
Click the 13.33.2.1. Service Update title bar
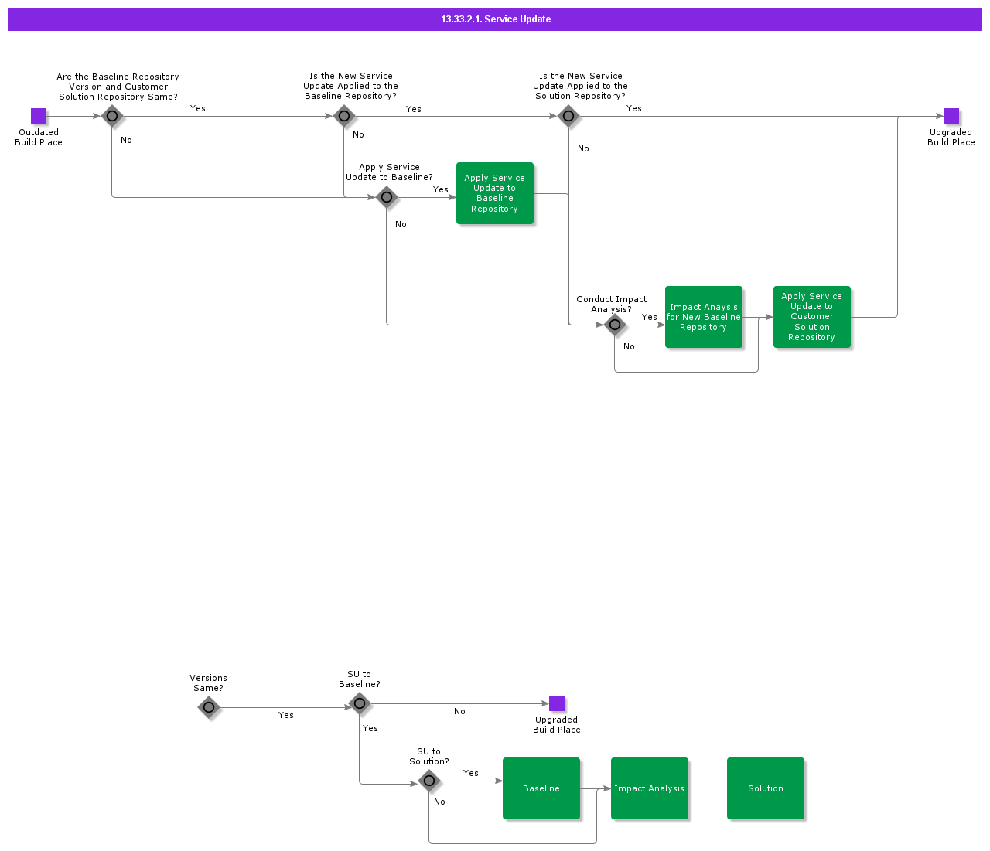[495, 19]
